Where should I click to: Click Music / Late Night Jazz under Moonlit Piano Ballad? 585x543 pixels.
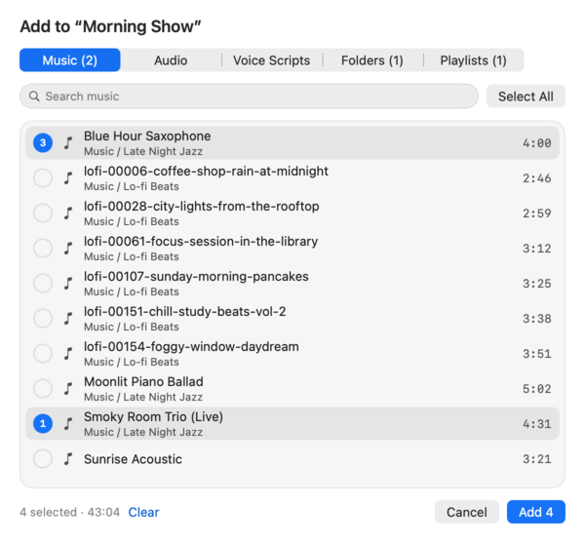click(143, 397)
